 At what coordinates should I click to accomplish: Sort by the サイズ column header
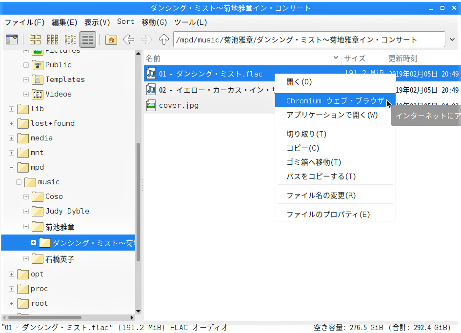coord(355,59)
